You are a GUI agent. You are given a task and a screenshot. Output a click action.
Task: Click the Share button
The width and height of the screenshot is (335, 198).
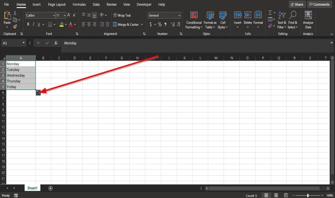(x=297, y=4)
